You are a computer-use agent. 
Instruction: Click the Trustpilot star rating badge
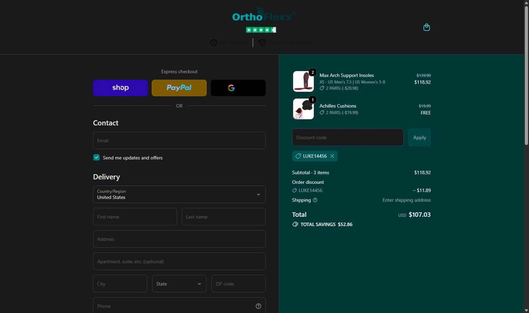tap(261, 30)
